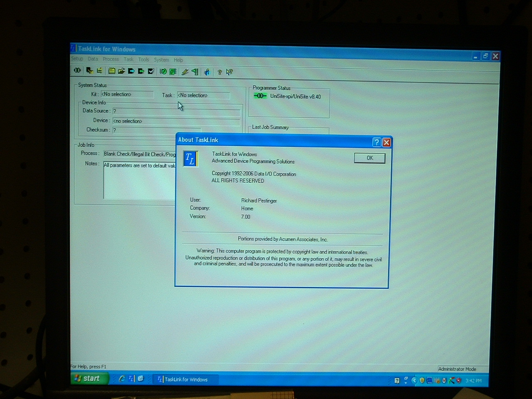The height and width of the screenshot is (399, 532).
Task: Click the Data Source field in Device Info
Action: pos(176,111)
